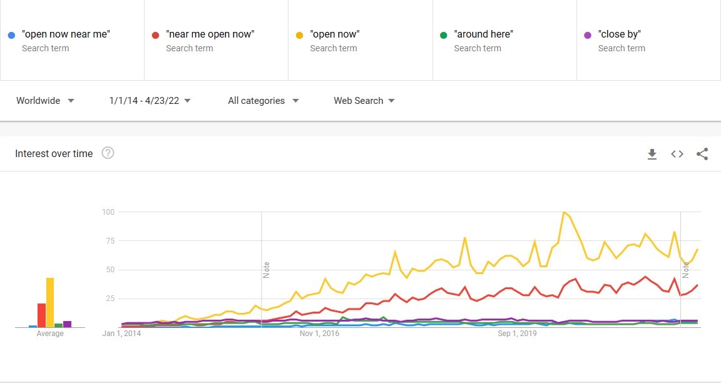Click the embed code icon
The width and height of the screenshot is (721, 383).
677,154
